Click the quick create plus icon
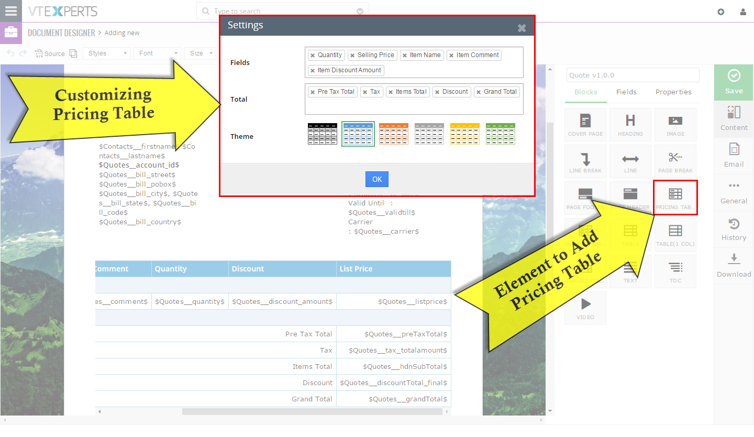This screenshot has height=437, width=754. tap(721, 12)
